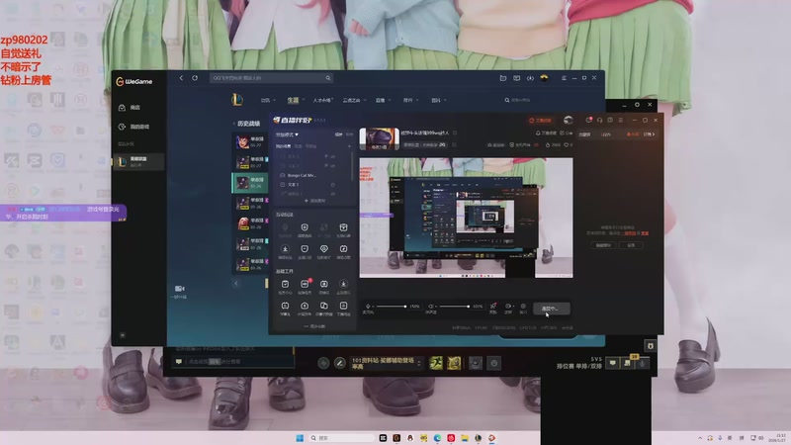Click the magnifier in WeGame search box

[x=328, y=78]
